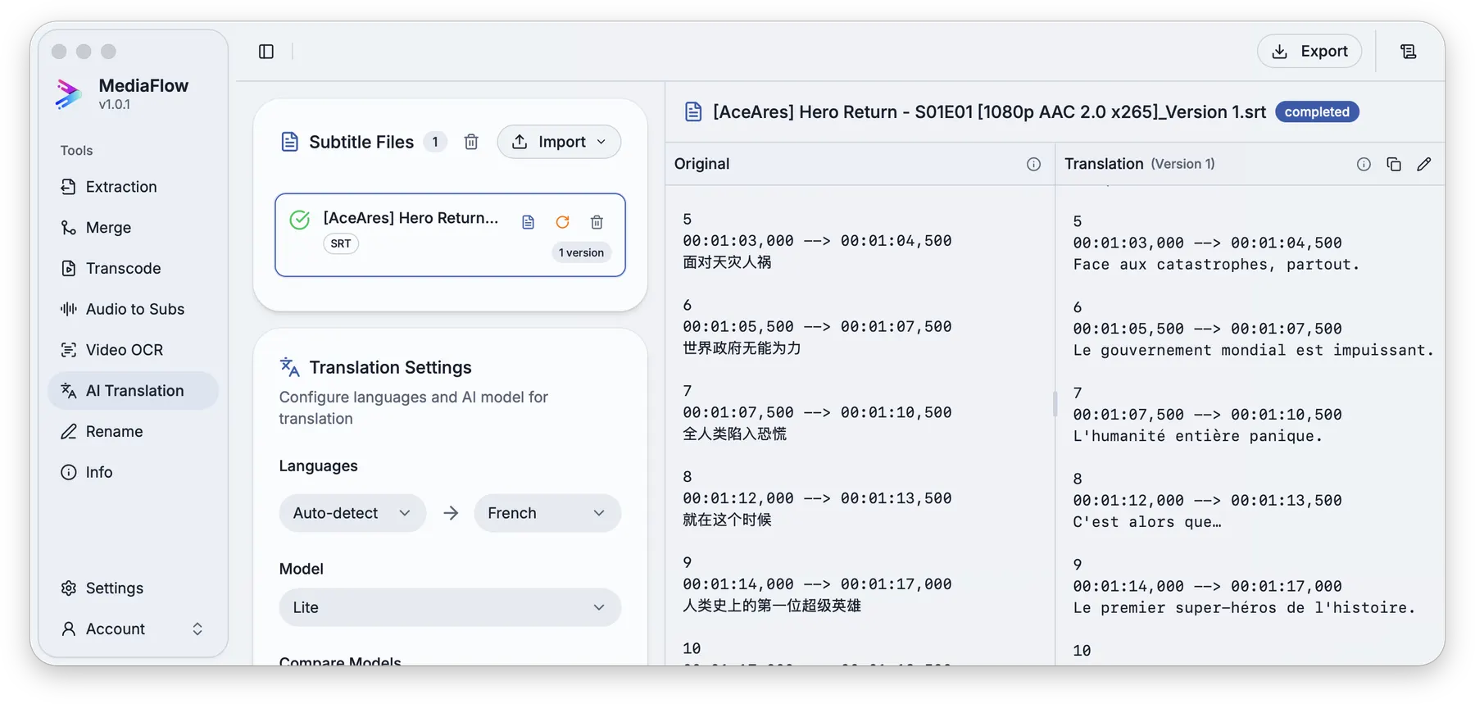
Task: Open the Merge tool
Action: tap(133, 228)
